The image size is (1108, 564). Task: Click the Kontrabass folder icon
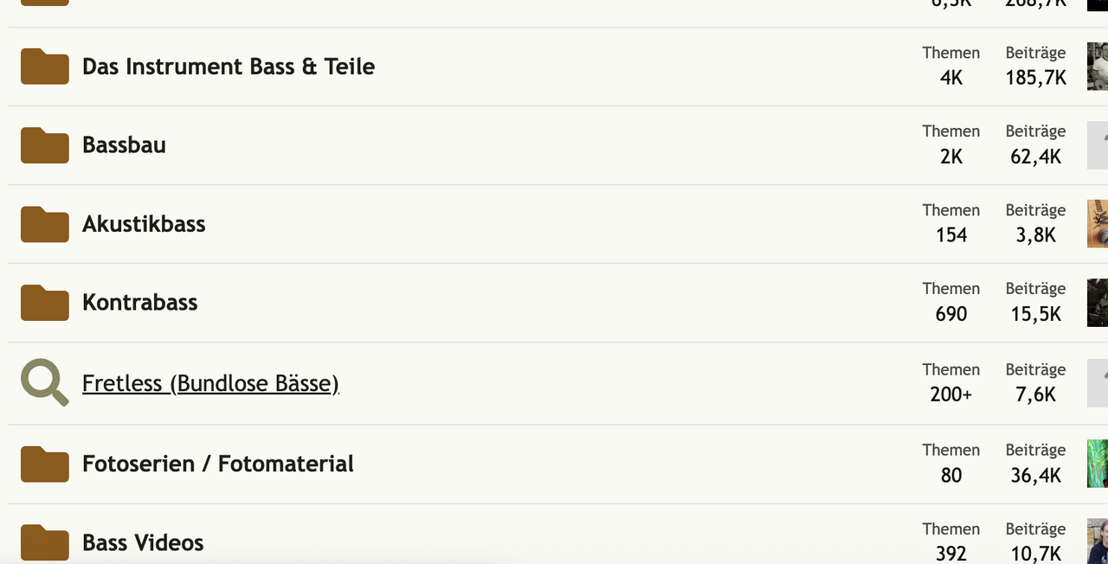pyautogui.click(x=44, y=303)
